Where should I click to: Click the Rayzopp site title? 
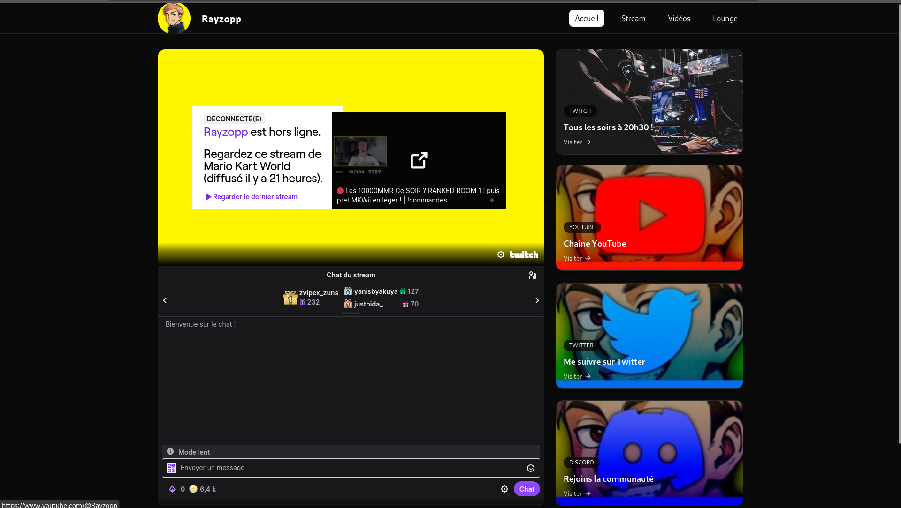pos(221,19)
